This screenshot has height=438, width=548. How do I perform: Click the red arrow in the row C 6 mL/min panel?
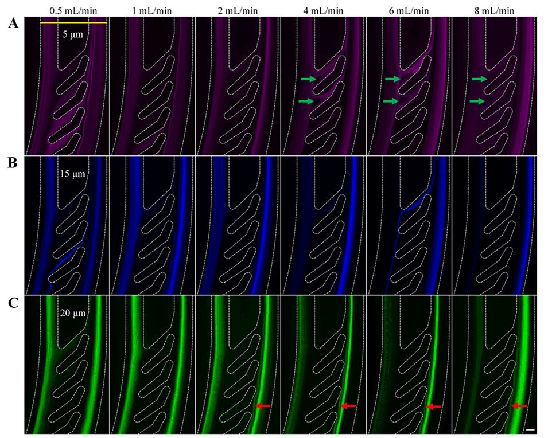click(433, 406)
